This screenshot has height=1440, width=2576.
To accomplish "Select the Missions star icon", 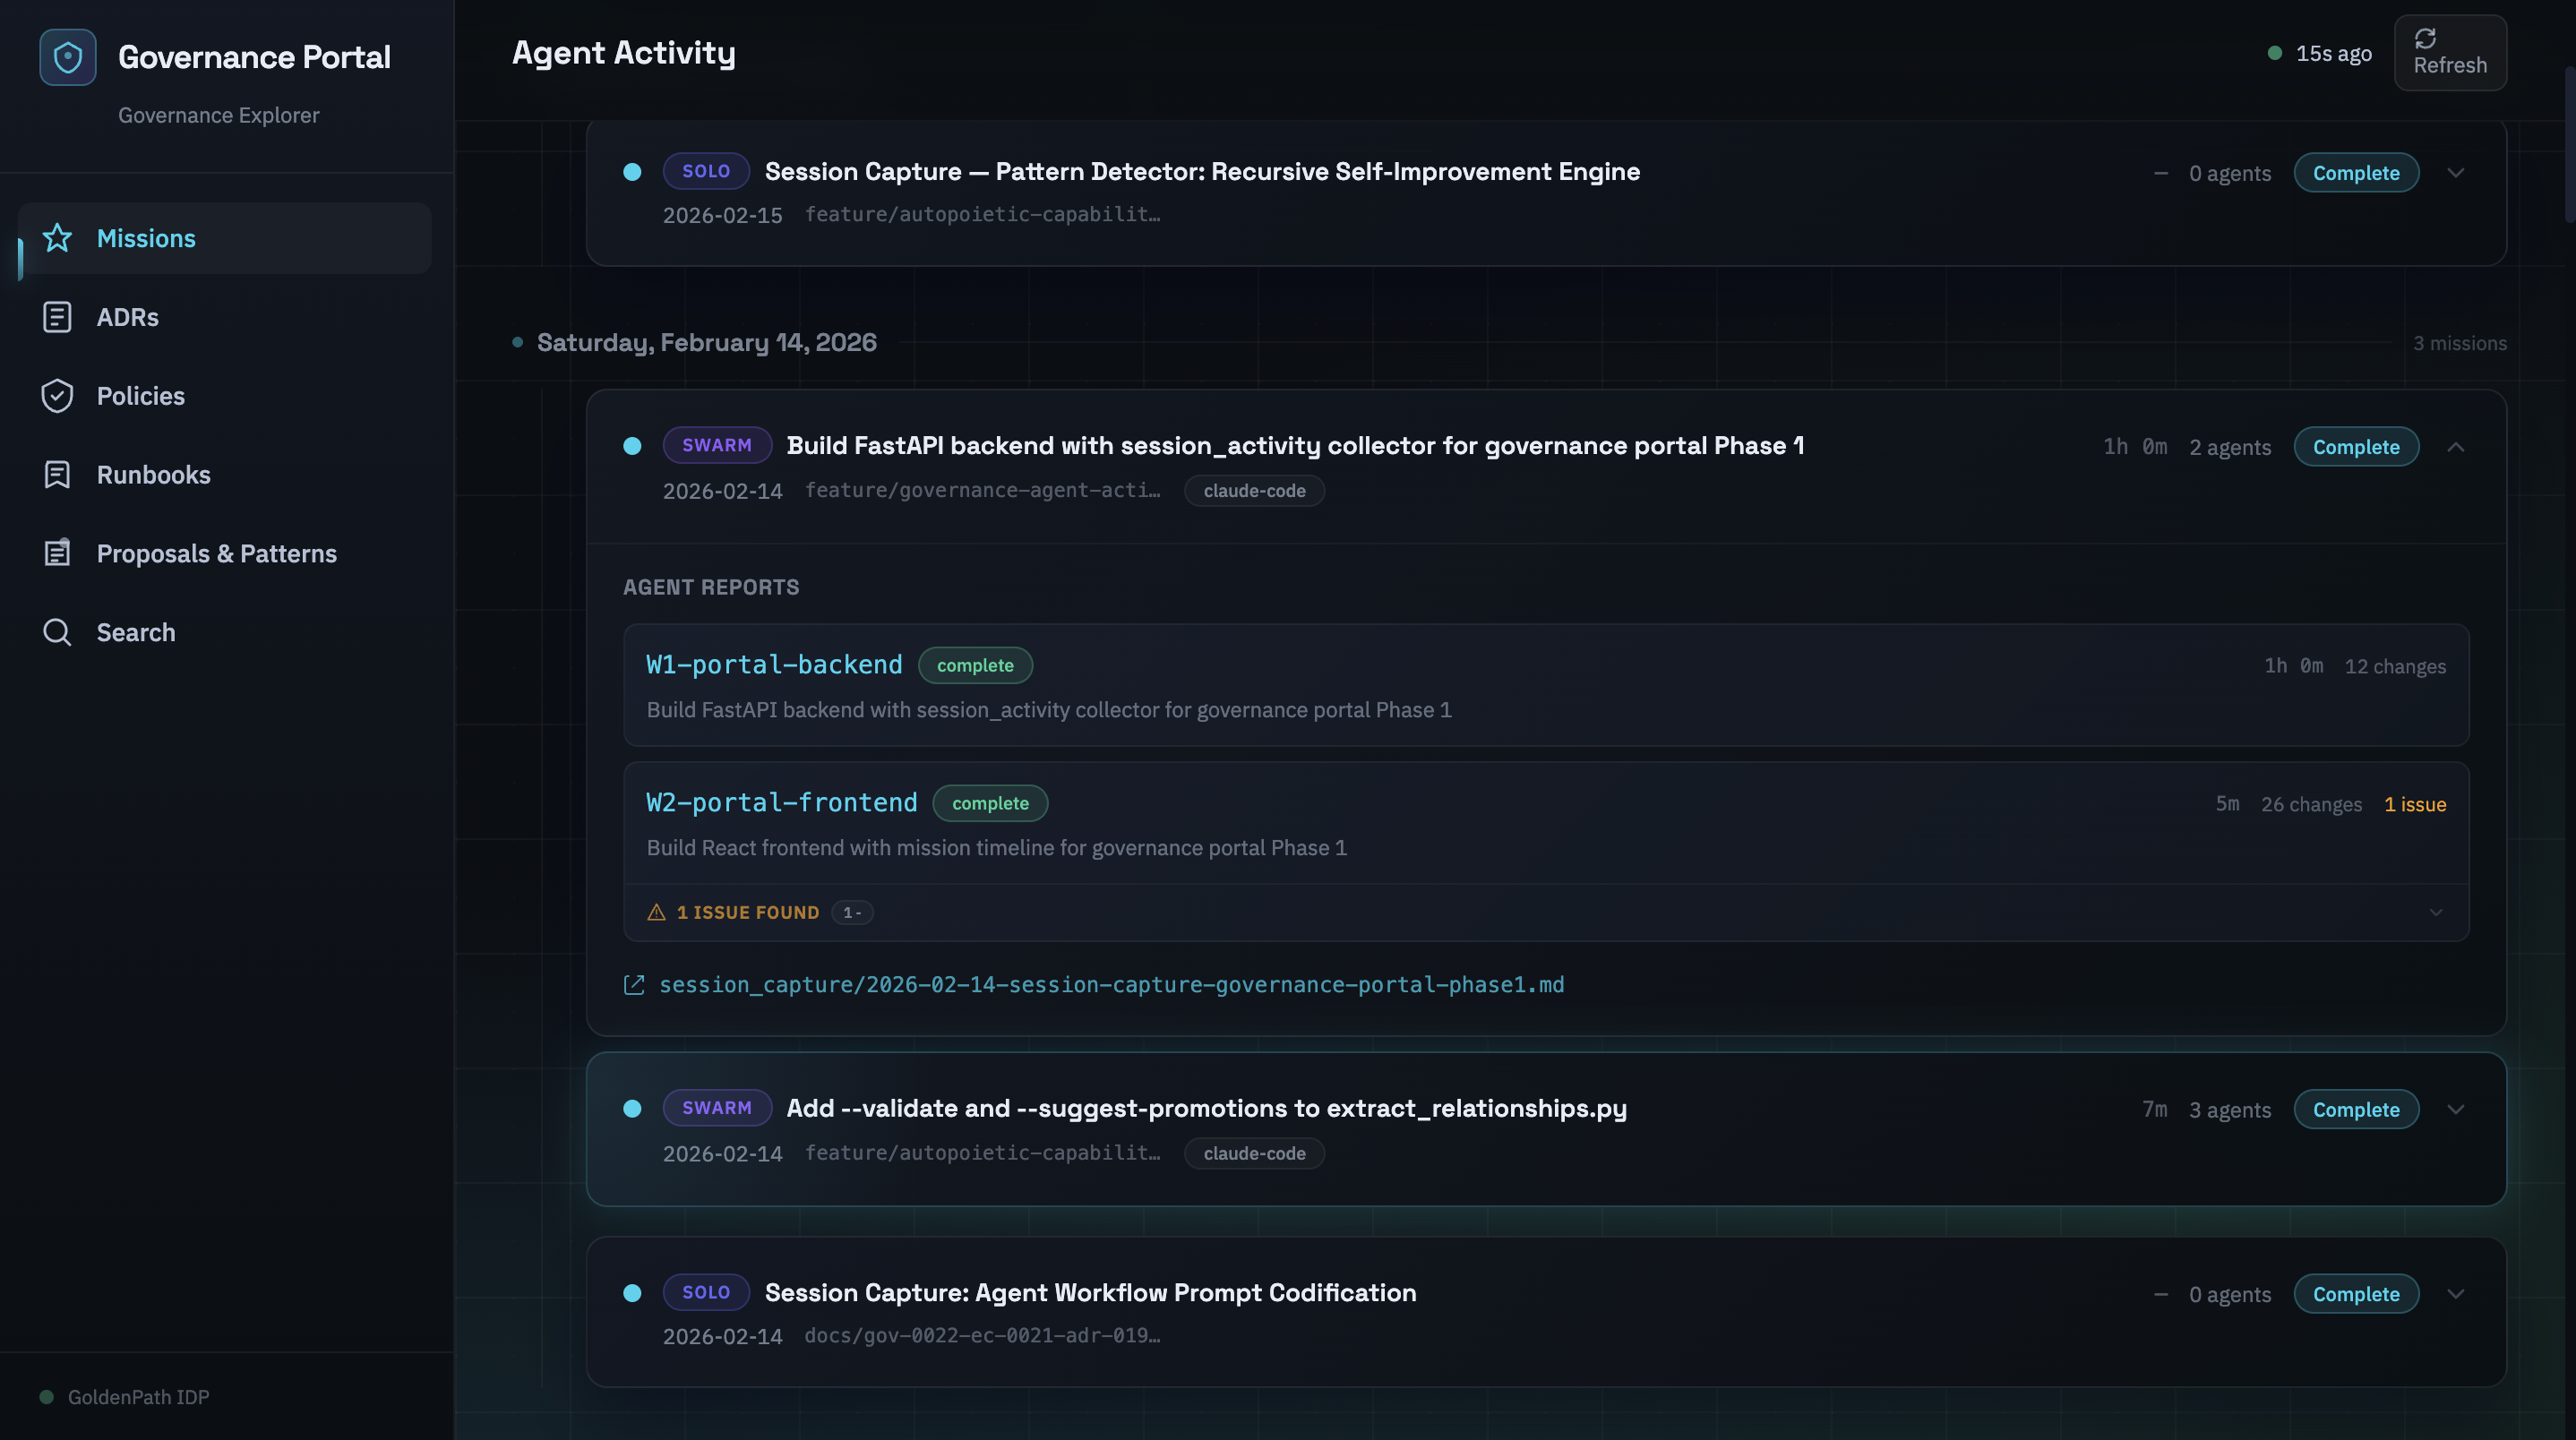I will [x=57, y=238].
